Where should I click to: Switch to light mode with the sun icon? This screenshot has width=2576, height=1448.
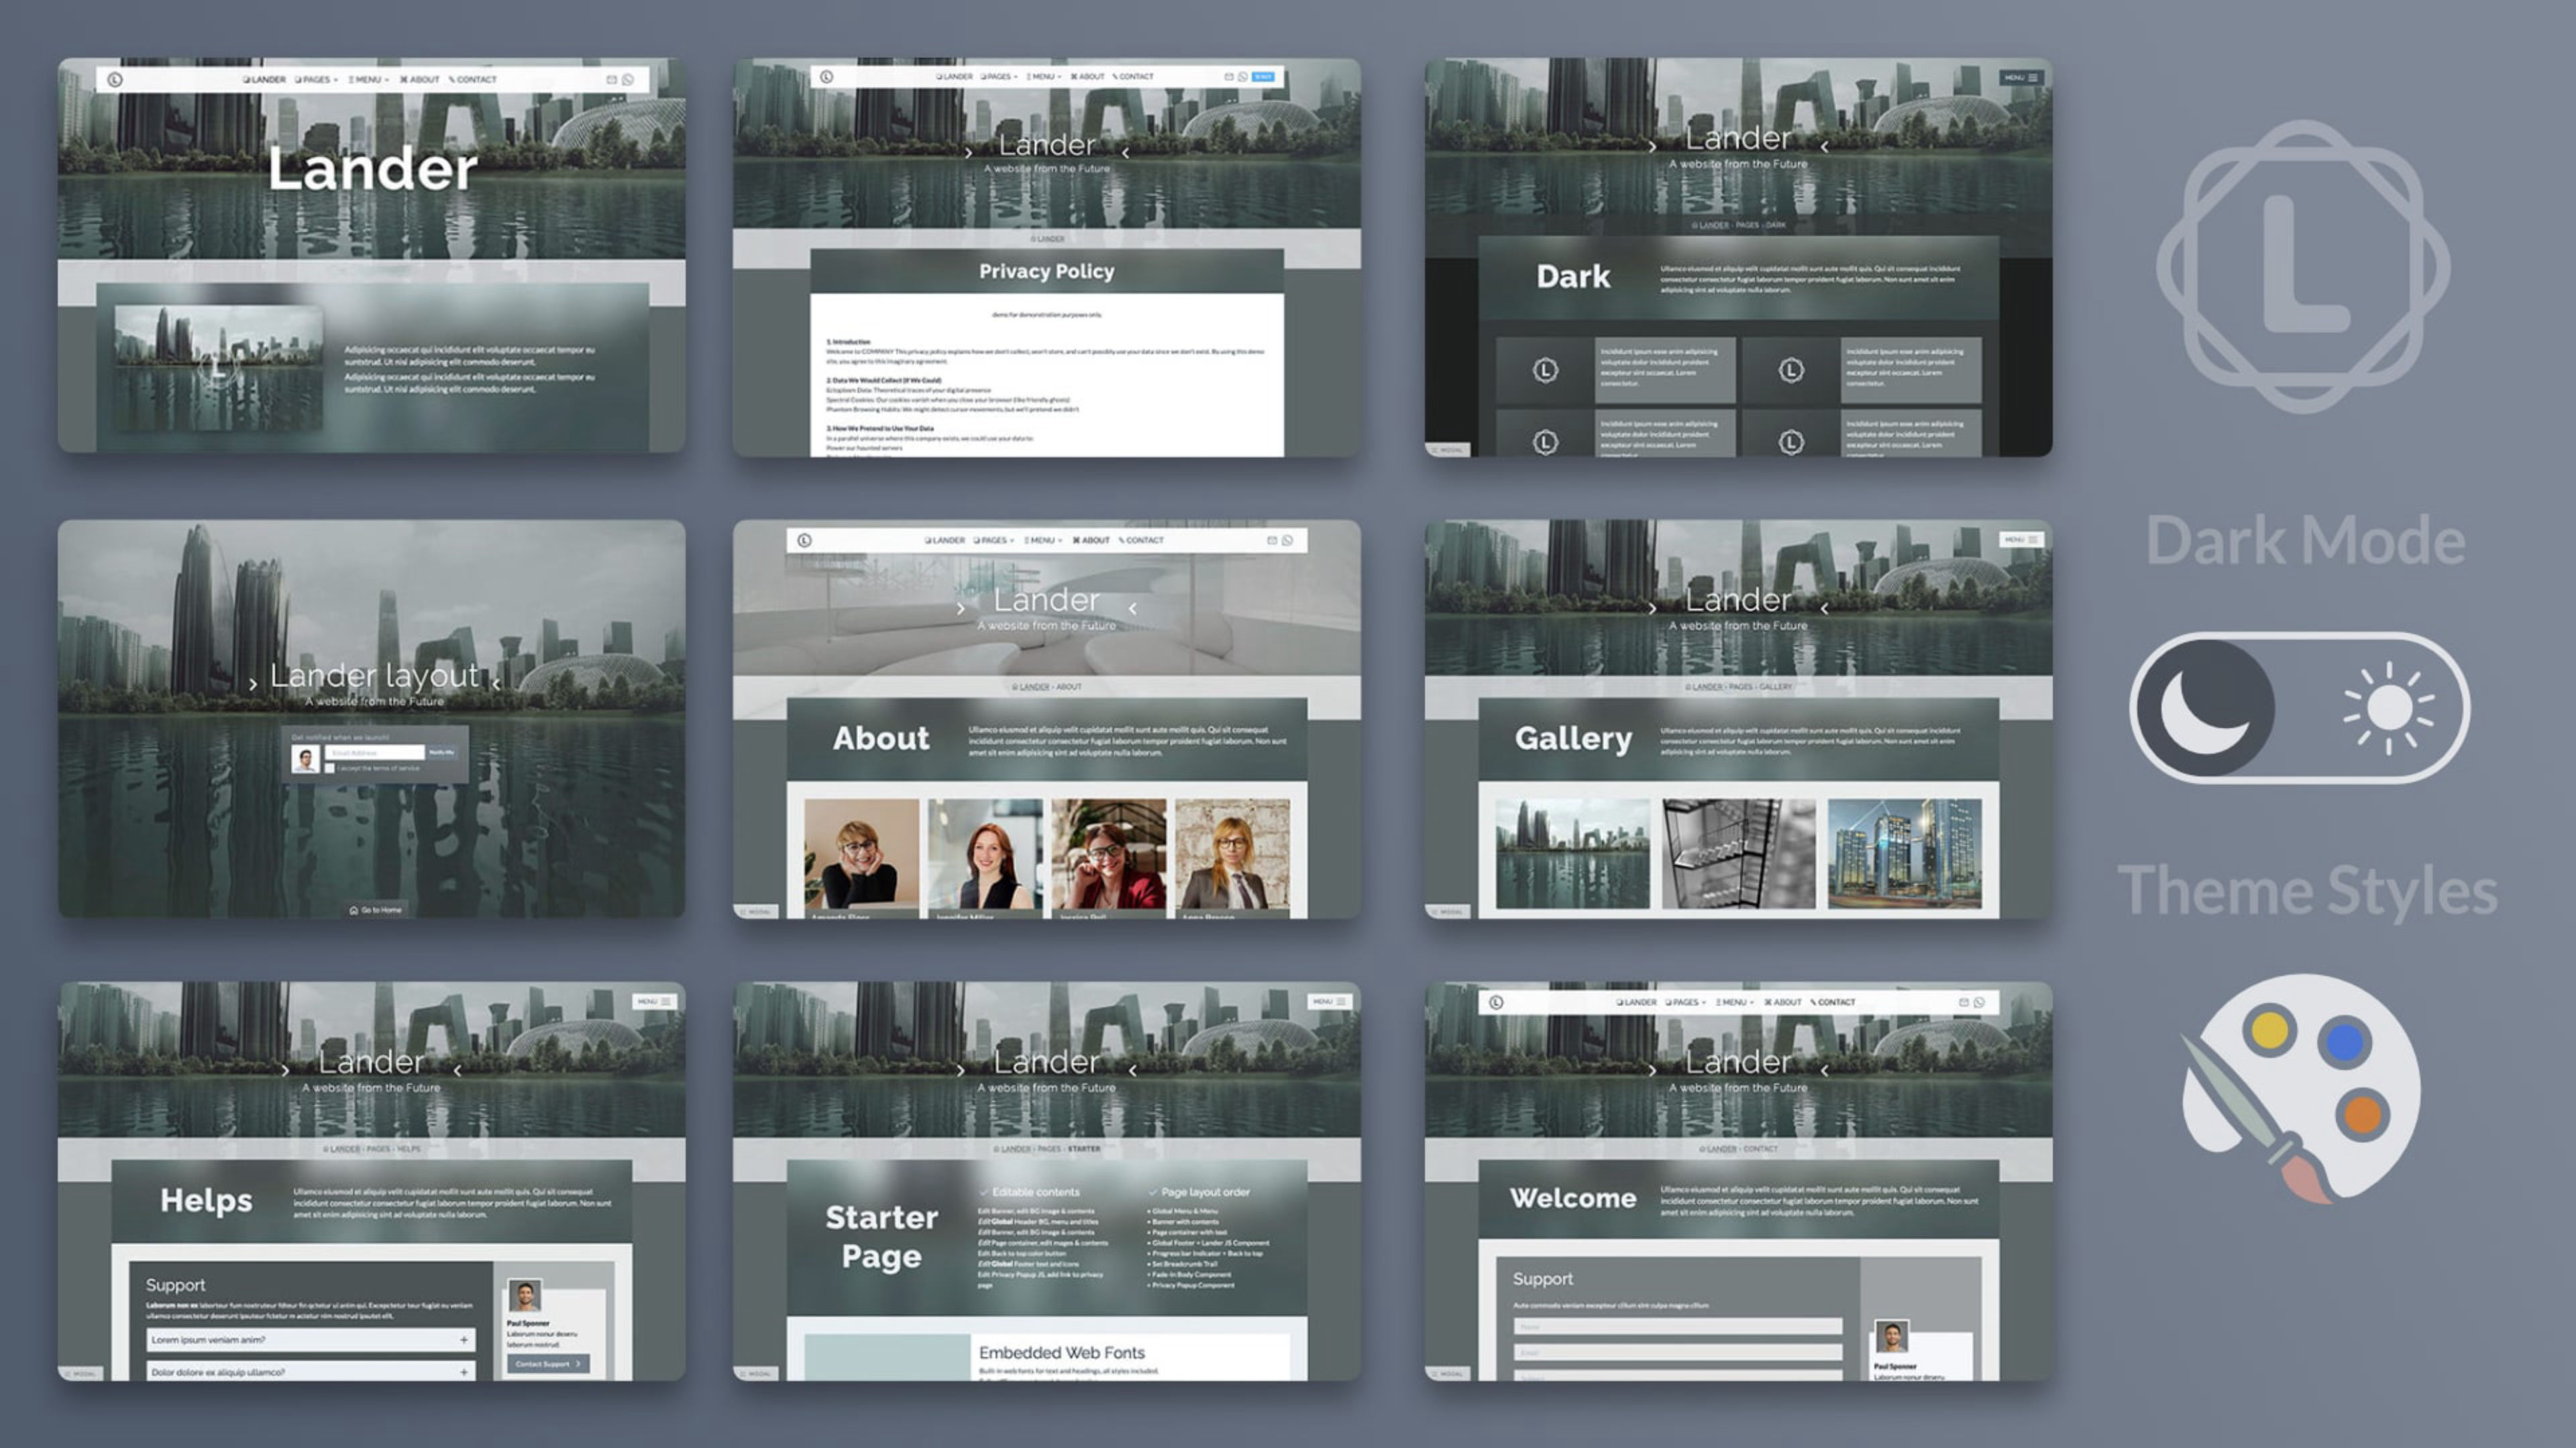[x=2388, y=707]
